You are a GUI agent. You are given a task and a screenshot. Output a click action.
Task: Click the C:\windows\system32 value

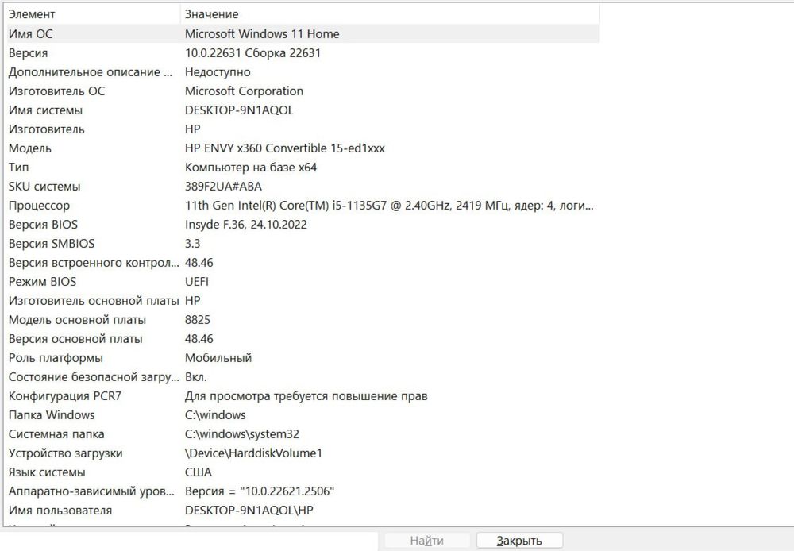pos(242,434)
